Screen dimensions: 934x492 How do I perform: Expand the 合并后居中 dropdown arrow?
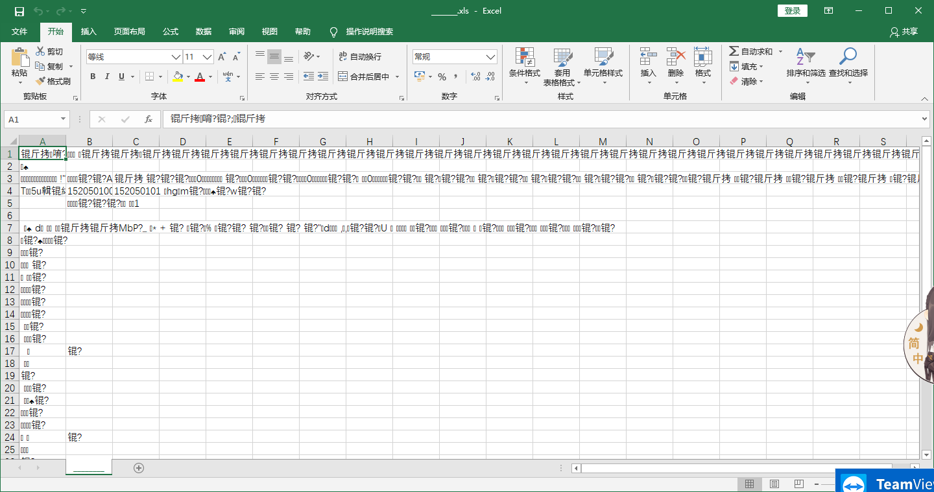pos(397,76)
